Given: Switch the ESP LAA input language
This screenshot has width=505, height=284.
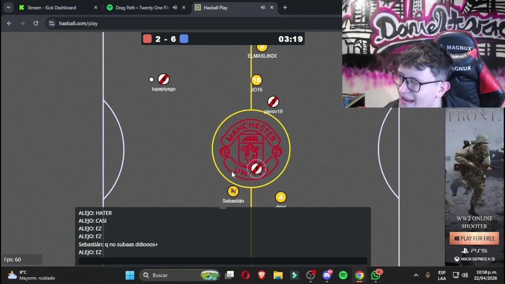Looking at the screenshot, I should pyautogui.click(x=442, y=275).
